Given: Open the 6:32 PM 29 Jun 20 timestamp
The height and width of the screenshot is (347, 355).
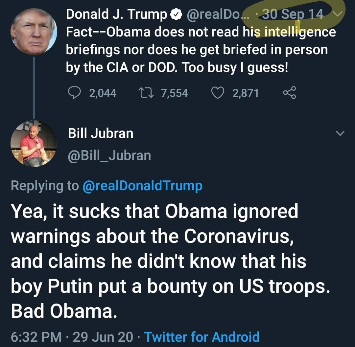Looking at the screenshot, I should [x=72, y=337].
